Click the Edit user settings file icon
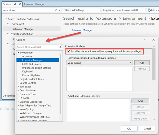Image resolution: width=159 pixels, height=135 pixels. tap(149, 10)
